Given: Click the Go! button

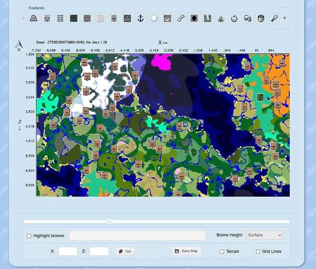Looking at the screenshot, I should pos(125,251).
